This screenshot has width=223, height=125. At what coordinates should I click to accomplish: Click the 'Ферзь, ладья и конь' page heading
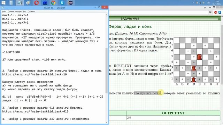[130, 27]
